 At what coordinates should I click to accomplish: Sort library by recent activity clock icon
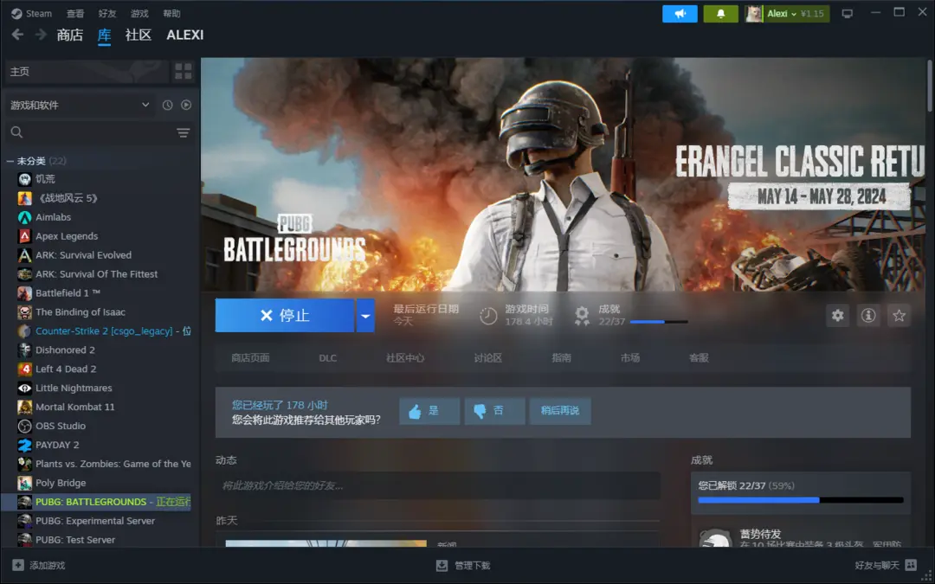click(168, 105)
